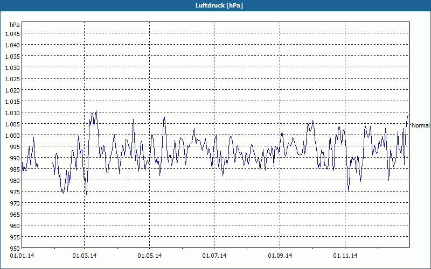Image resolution: width=431 pixels, height=269 pixels.
Task: Click the 01.11.14 date label
Action: pos(345,256)
